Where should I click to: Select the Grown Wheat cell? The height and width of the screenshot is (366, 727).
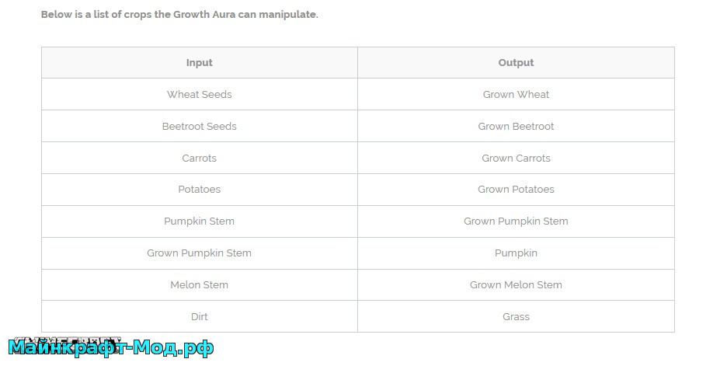coord(516,94)
